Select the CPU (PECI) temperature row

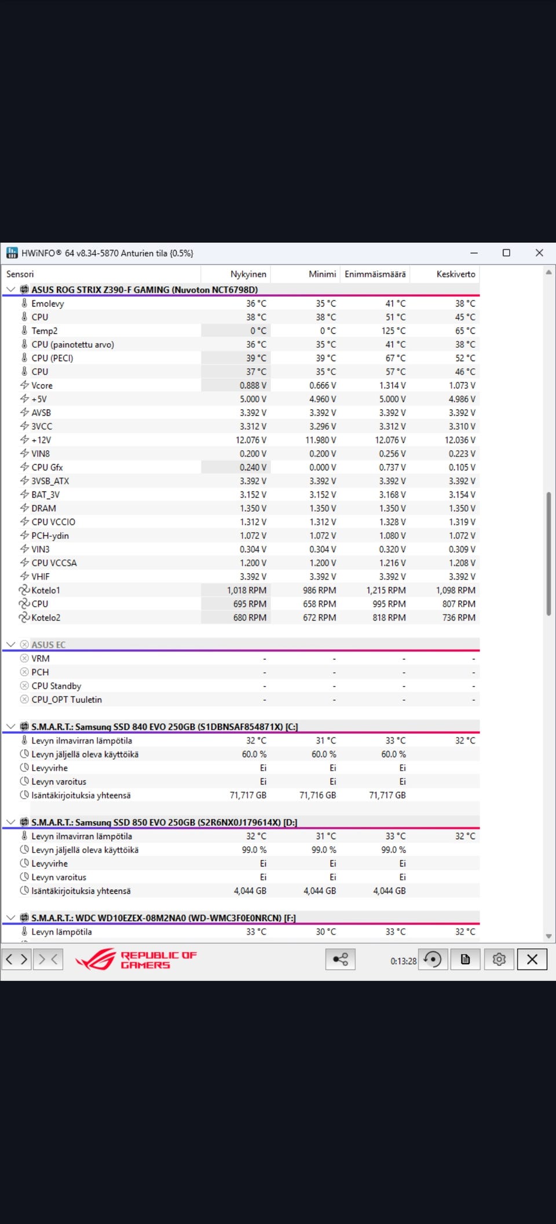point(241,358)
